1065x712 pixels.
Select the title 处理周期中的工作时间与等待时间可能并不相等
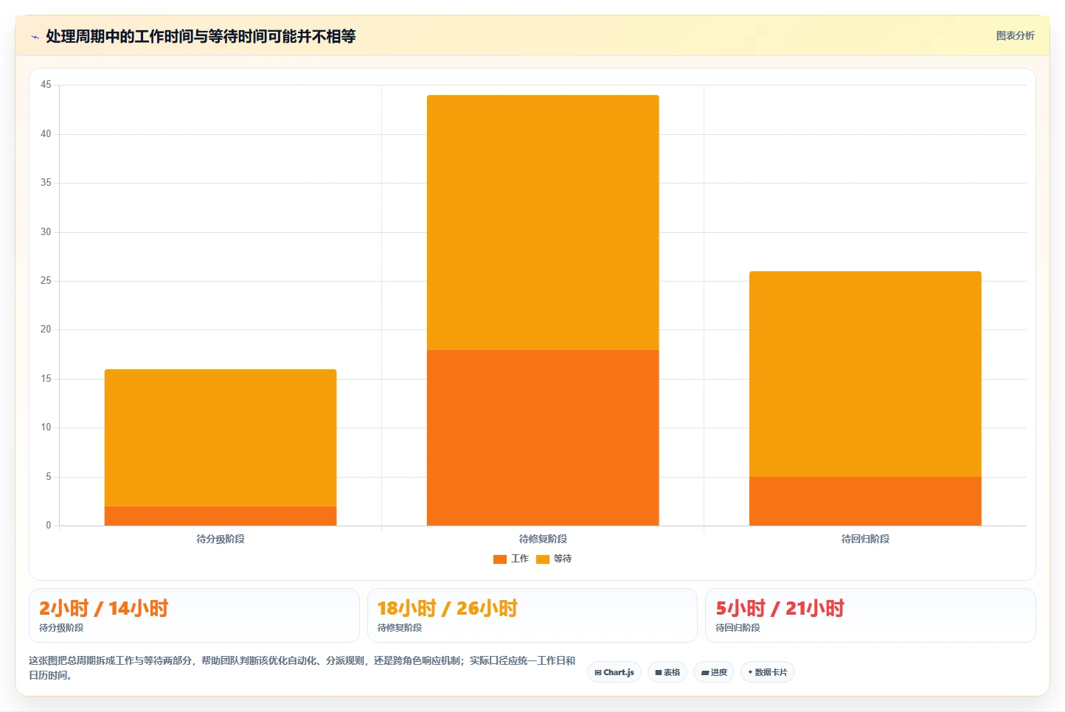(201, 36)
